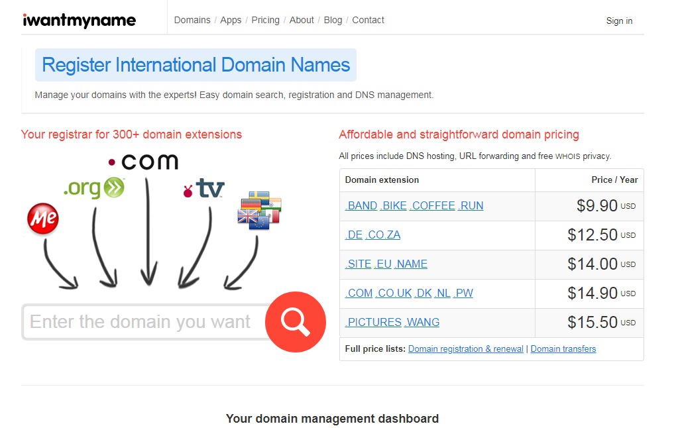Open the Contact page
Viewport: 674px width, 428px height.
click(x=368, y=20)
